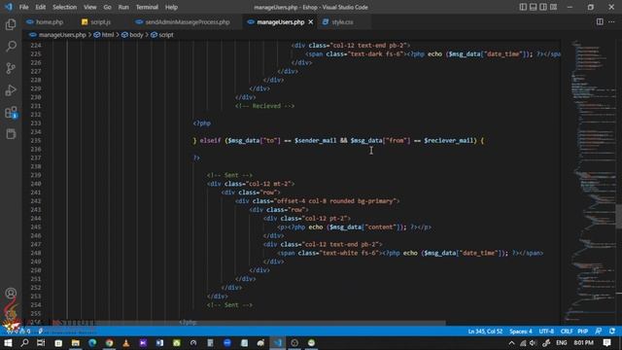Open the File menu
This screenshot has height=350, width=622.
coord(23,7)
